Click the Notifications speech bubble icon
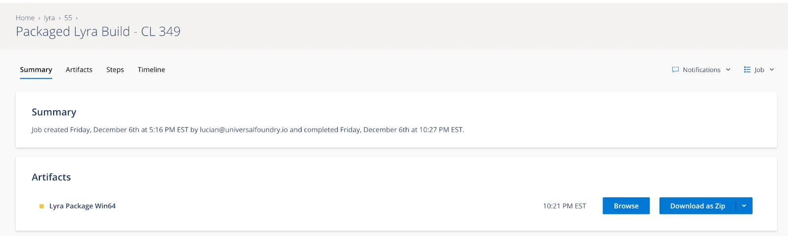This screenshot has width=788, height=236. coord(675,70)
